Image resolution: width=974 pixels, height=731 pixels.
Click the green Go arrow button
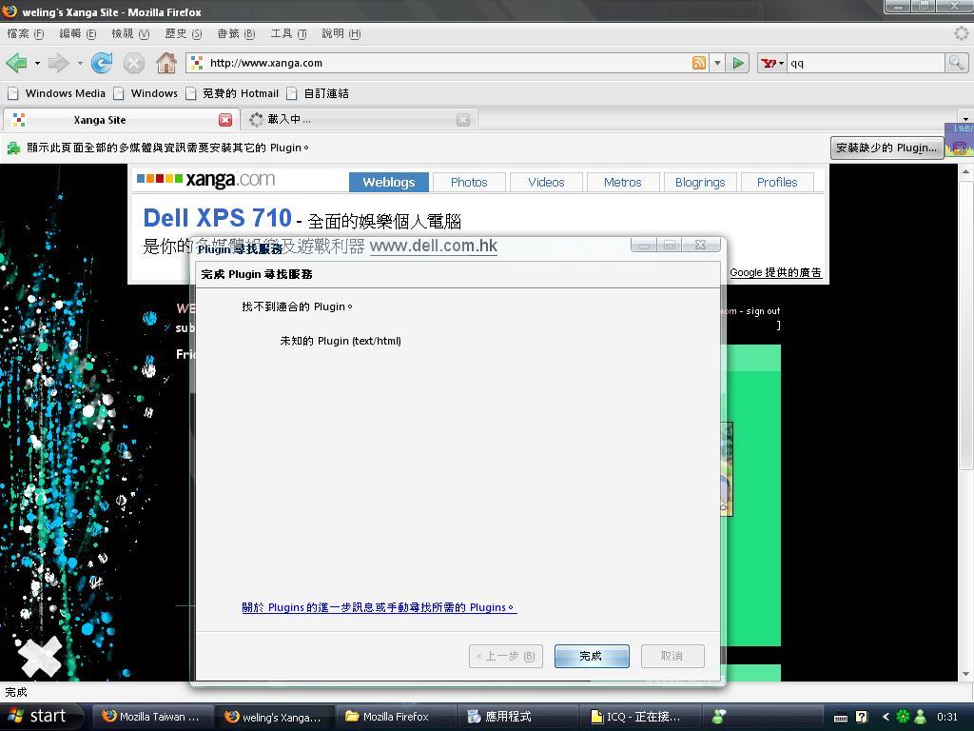click(x=738, y=63)
